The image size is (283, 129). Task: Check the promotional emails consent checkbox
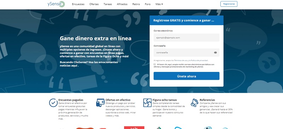coord(155,64)
